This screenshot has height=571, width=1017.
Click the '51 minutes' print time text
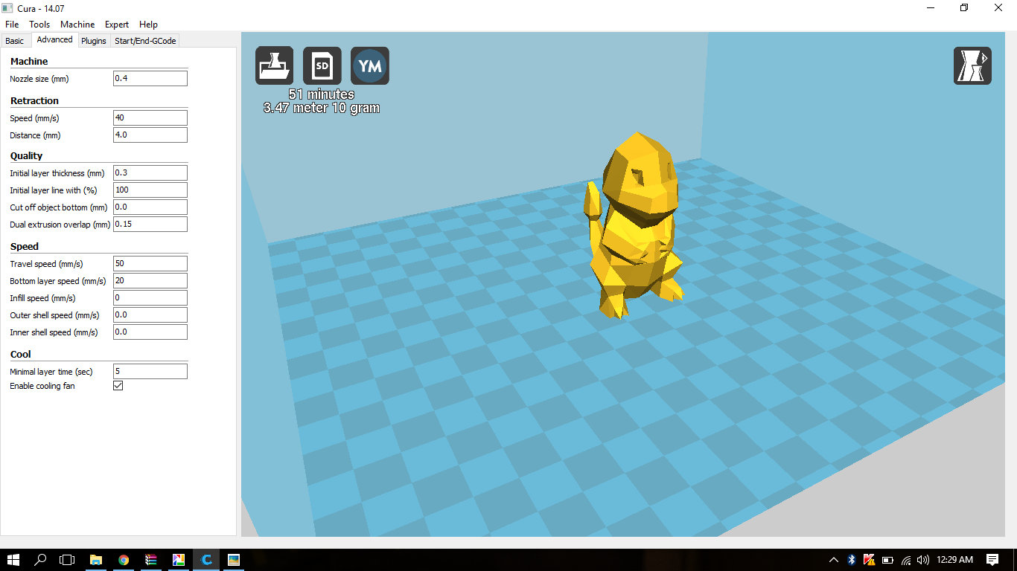pyautogui.click(x=322, y=94)
